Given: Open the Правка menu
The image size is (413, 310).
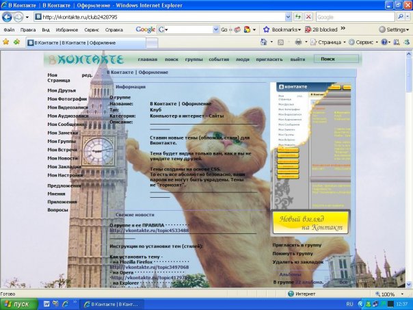Looking at the screenshot, I should coord(28,30).
